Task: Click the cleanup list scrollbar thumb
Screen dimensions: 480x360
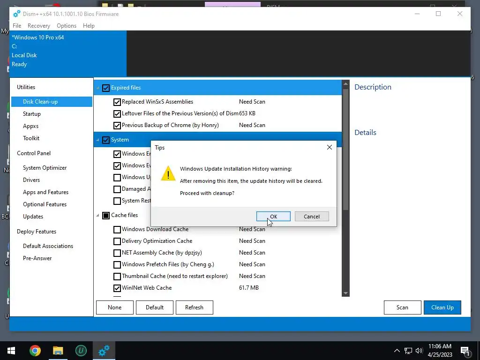Action: point(345,150)
